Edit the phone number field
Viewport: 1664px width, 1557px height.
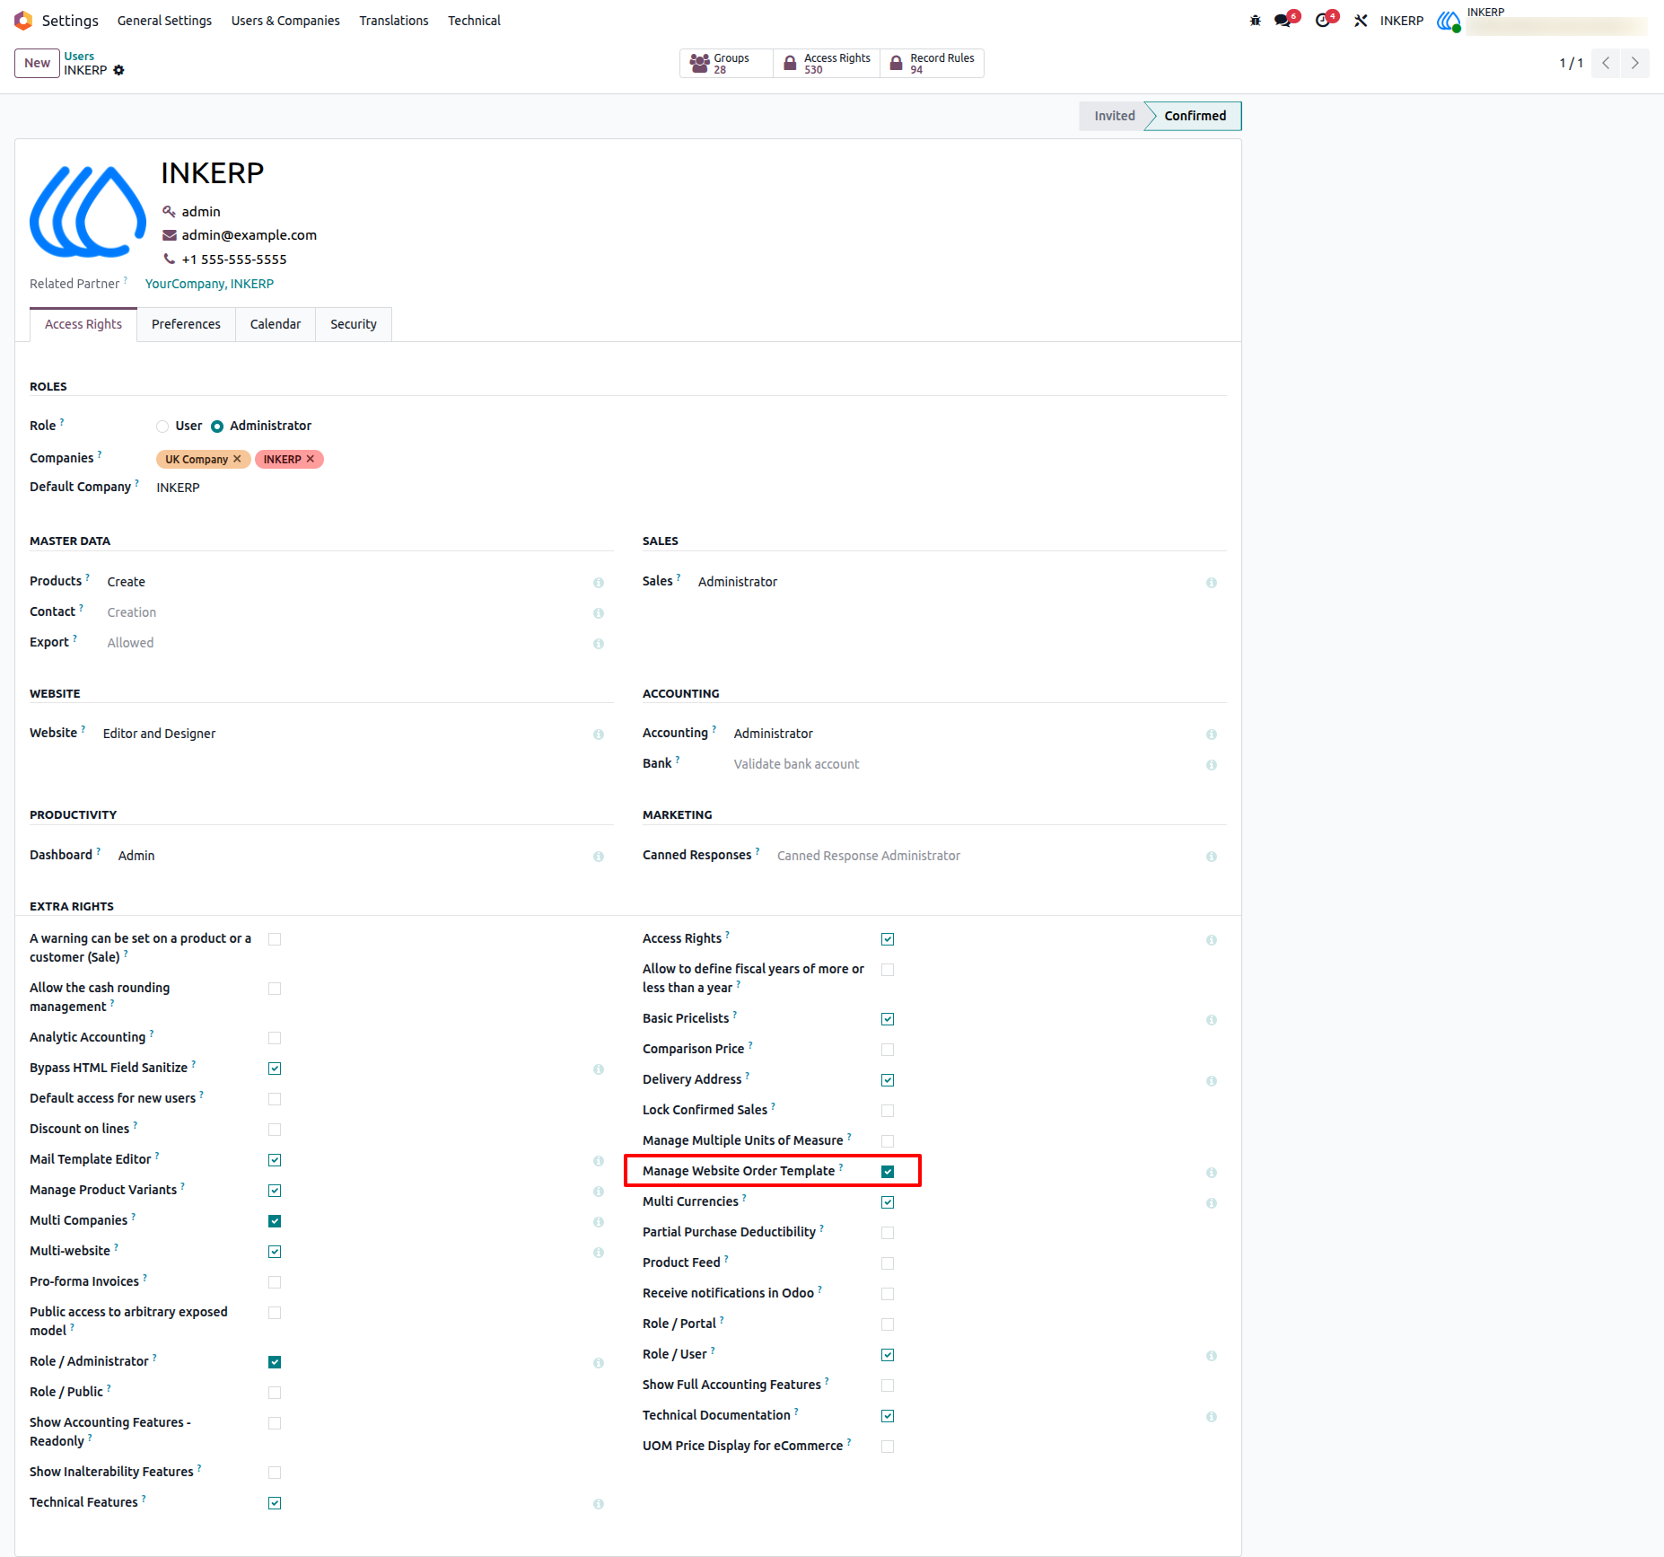(234, 259)
